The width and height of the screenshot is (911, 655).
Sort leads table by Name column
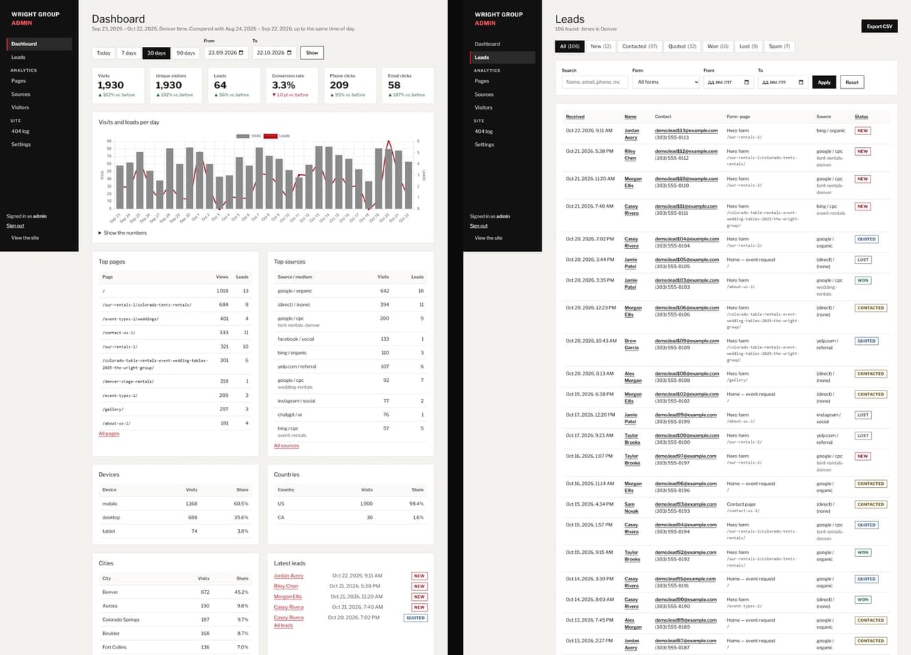[630, 117]
